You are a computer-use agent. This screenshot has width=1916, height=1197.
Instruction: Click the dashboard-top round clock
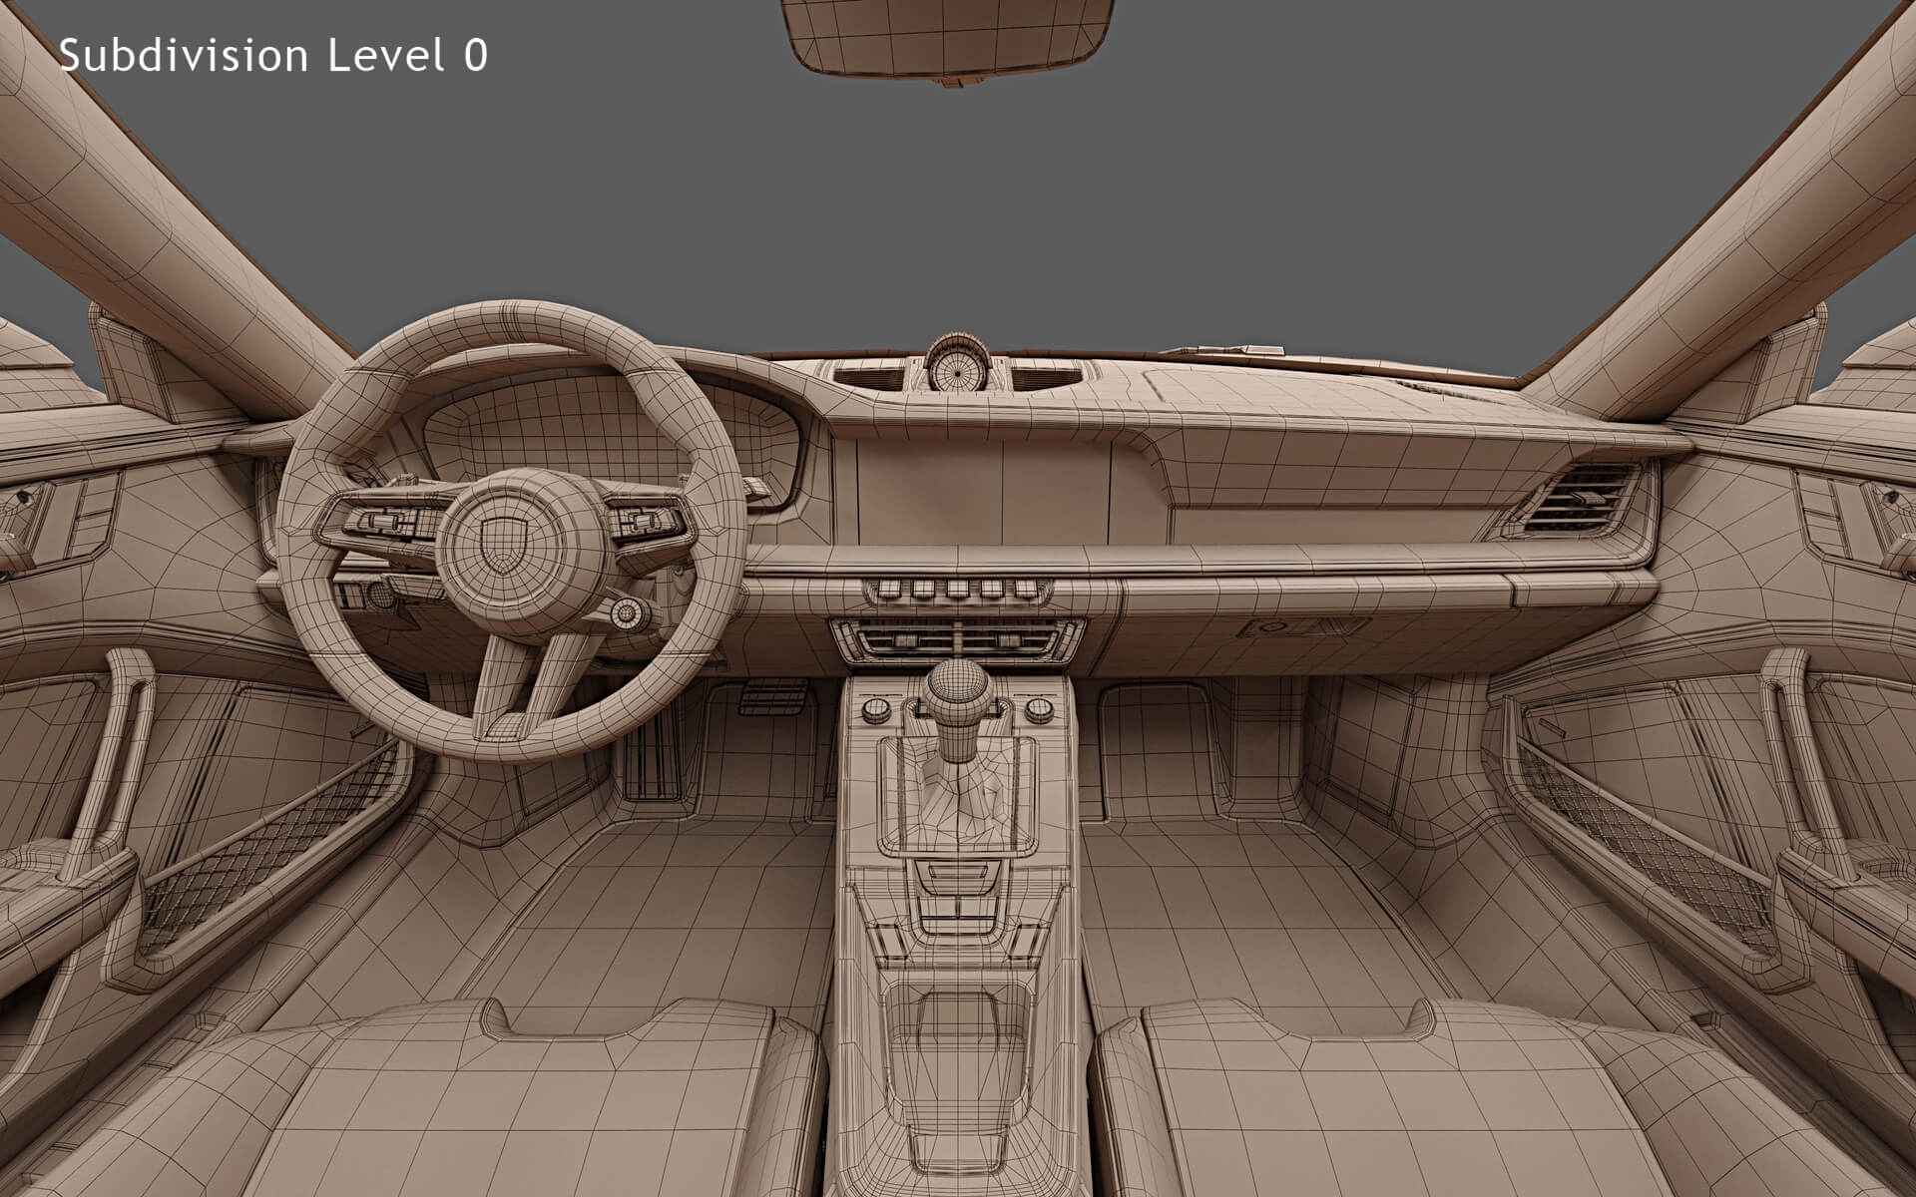coord(956,368)
